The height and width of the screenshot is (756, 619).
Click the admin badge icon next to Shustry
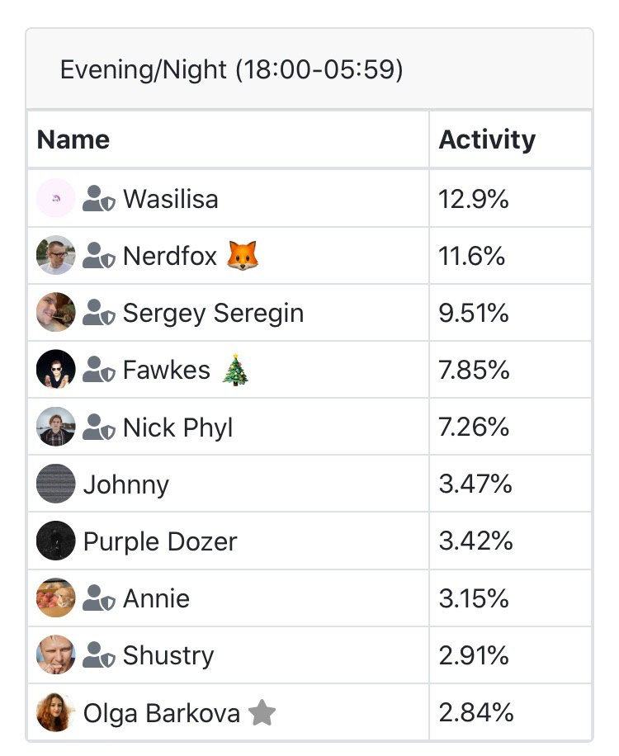[x=99, y=655]
